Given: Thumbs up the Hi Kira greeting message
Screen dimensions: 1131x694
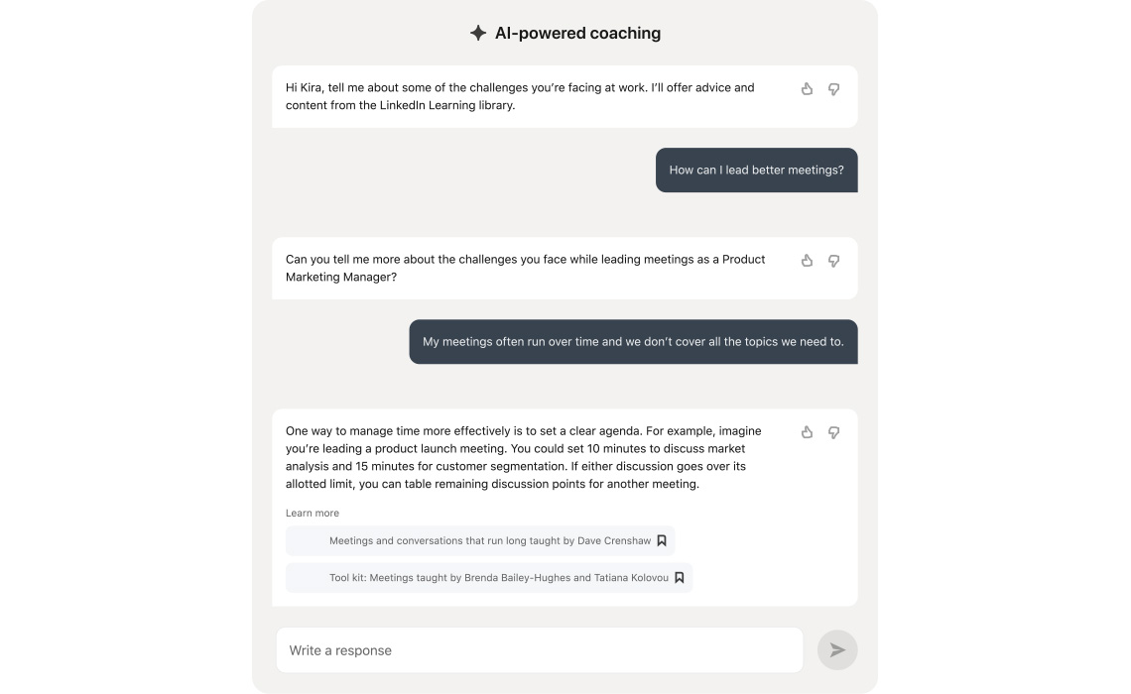Looking at the screenshot, I should point(807,88).
